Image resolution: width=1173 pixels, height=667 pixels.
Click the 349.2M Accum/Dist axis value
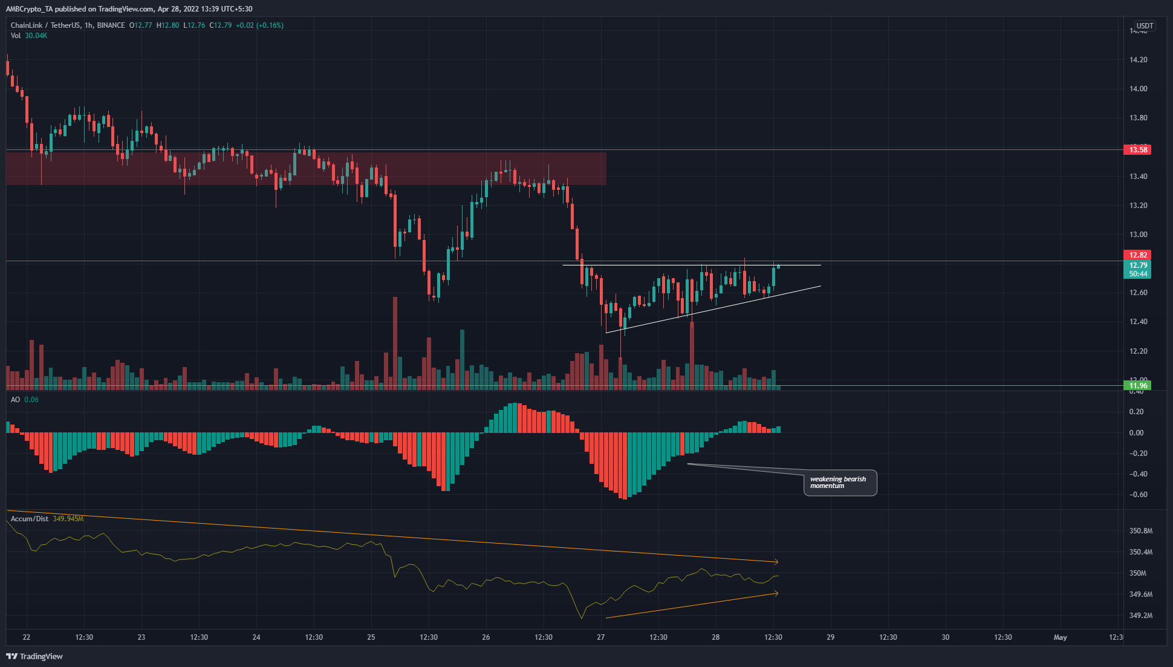(x=1141, y=616)
